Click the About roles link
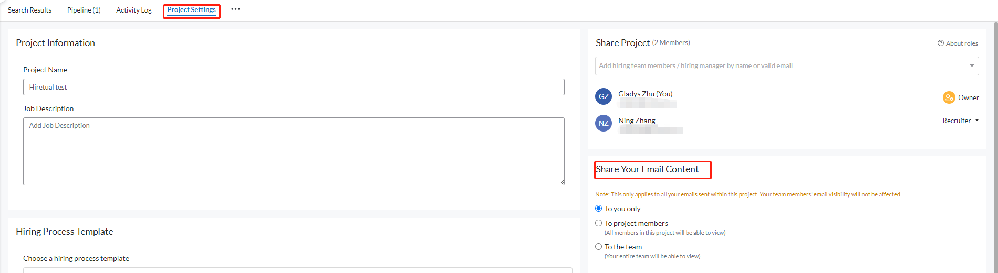Image resolution: width=998 pixels, height=273 pixels. click(x=961, y=43)
